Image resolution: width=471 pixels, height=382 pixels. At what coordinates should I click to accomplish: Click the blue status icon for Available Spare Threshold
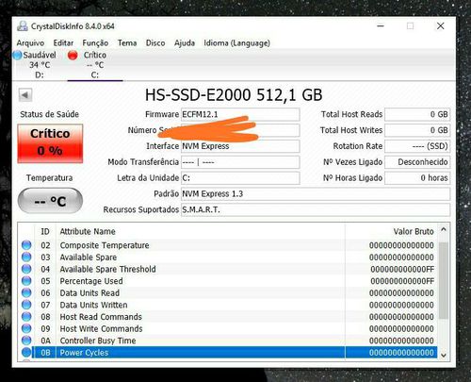(x=26, y=269)
